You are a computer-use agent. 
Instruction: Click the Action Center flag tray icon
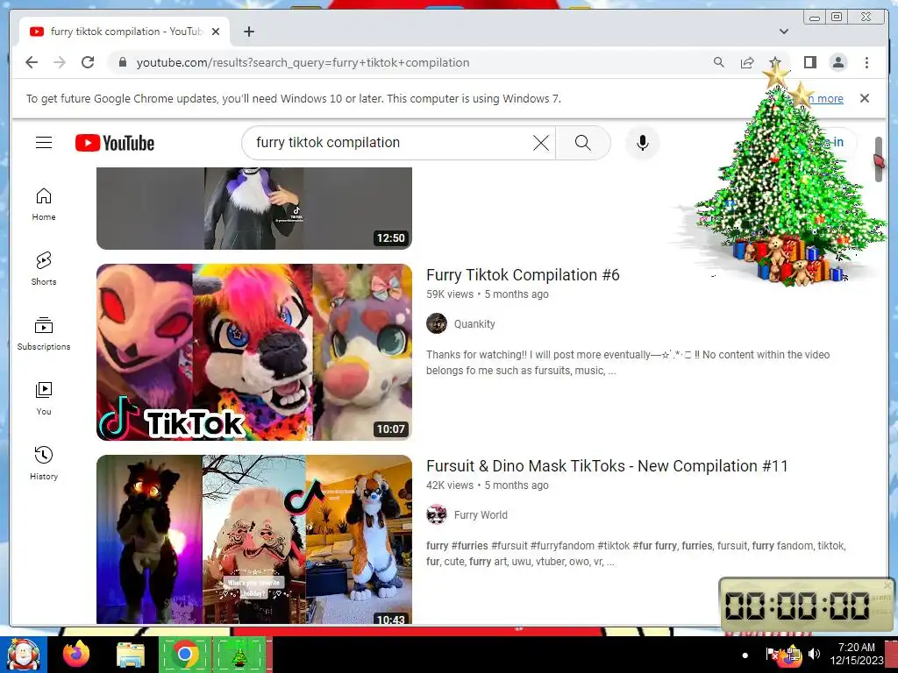tap(772, 654)
